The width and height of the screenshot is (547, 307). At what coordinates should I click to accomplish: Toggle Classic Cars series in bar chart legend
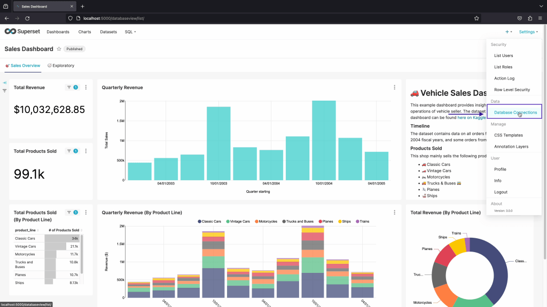click(x=211, y=221)
